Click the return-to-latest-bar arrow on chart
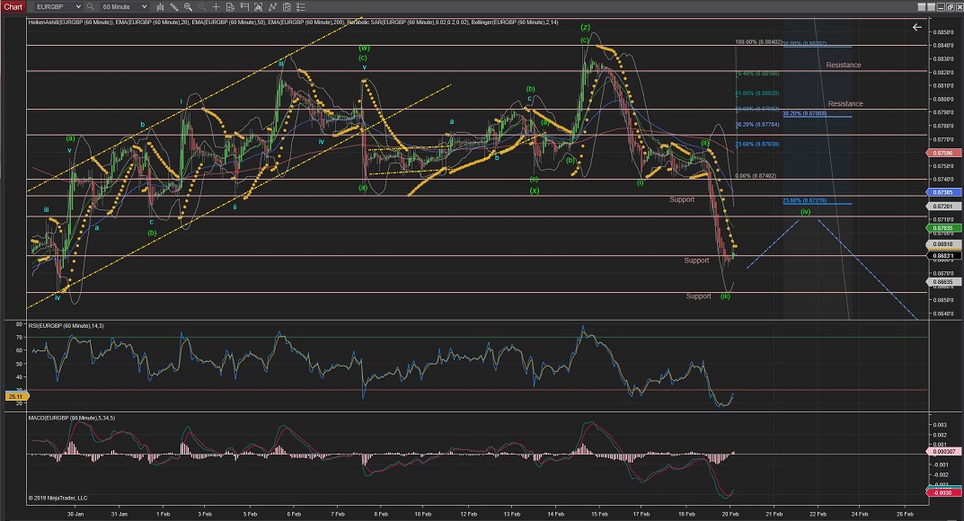 [916, 27]
